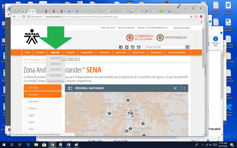237x148 pixels.
Task: Click the SENA logo
Action: point(32,37)
